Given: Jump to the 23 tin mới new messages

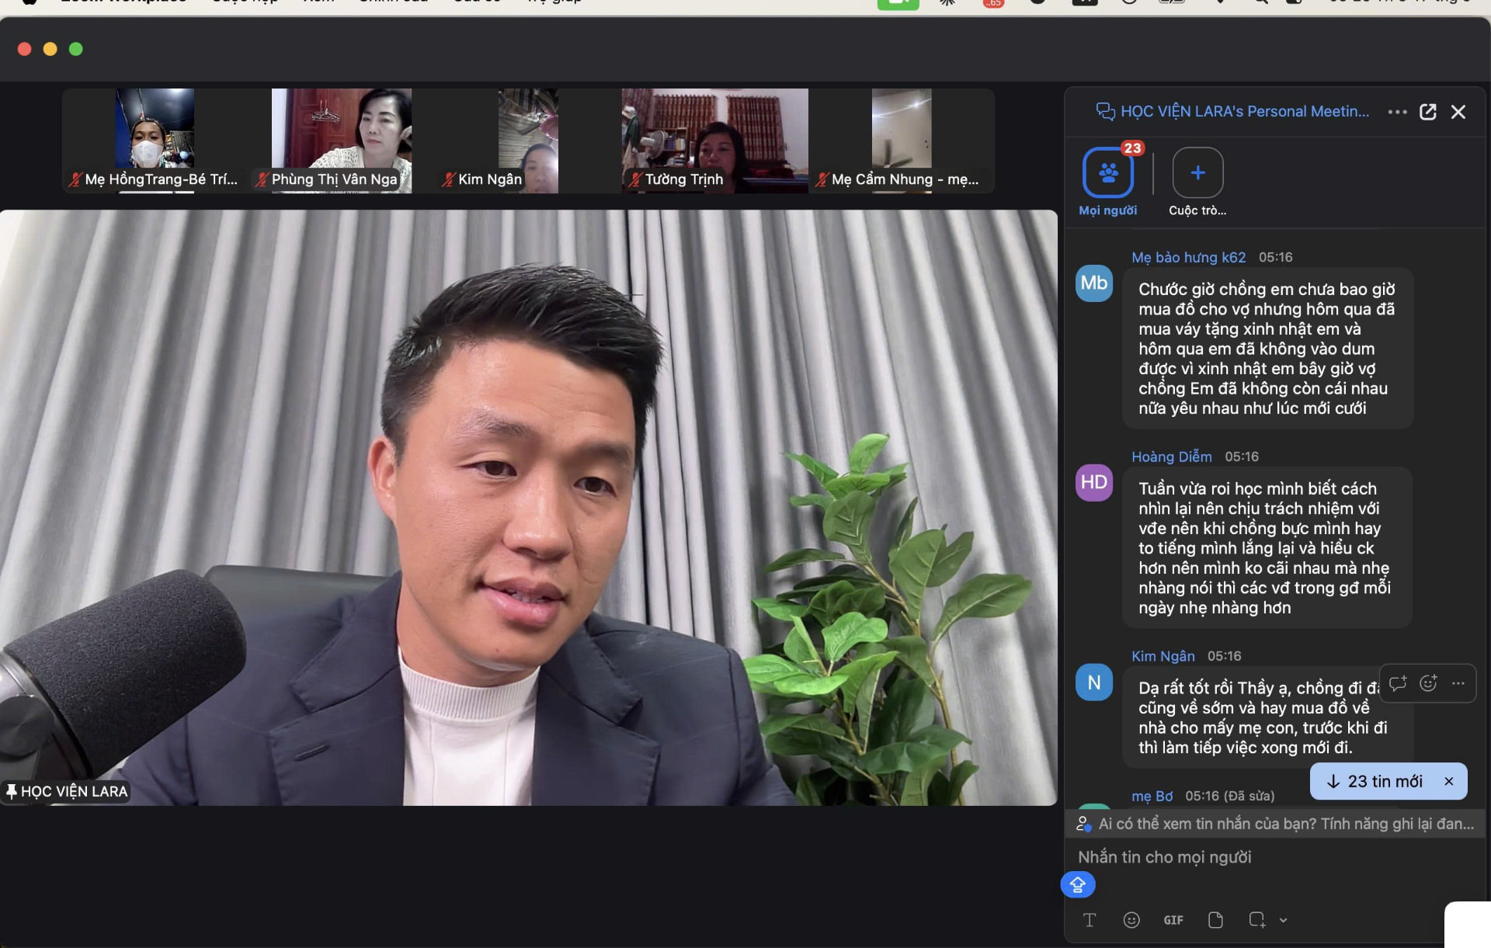Looking at the screenshot, I should [x=1375, y=781].
